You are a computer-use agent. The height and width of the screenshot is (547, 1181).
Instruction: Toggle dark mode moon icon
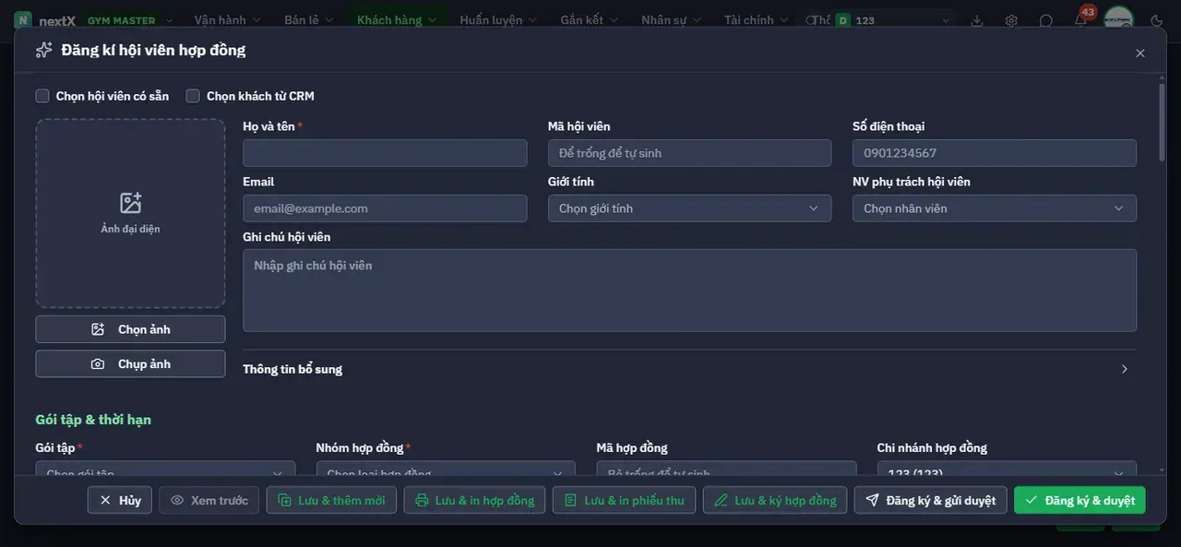point(1157,20)
